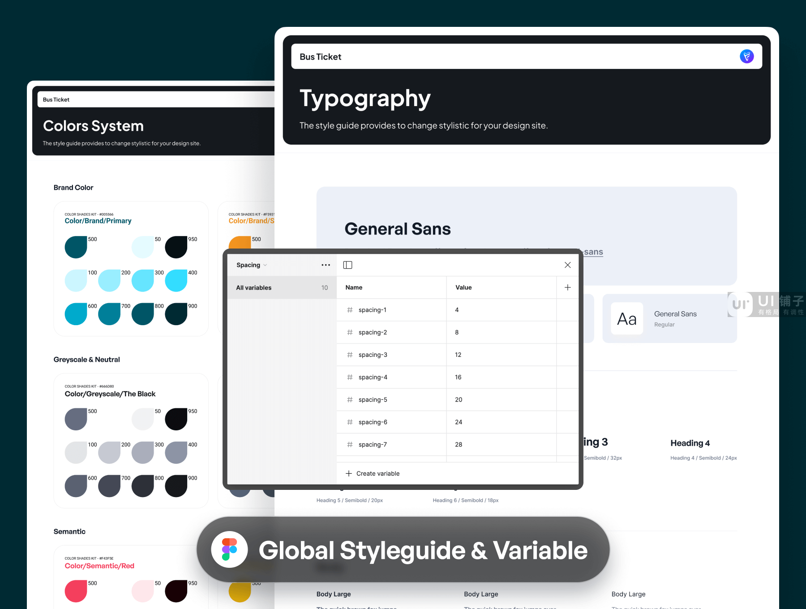Click the blue logo icon in Typography header
This screenshot has width=806, height=609.
(x=746, y=56)
